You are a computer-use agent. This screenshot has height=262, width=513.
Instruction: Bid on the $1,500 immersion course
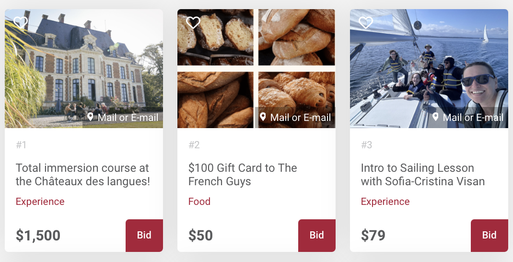[144, 235]
